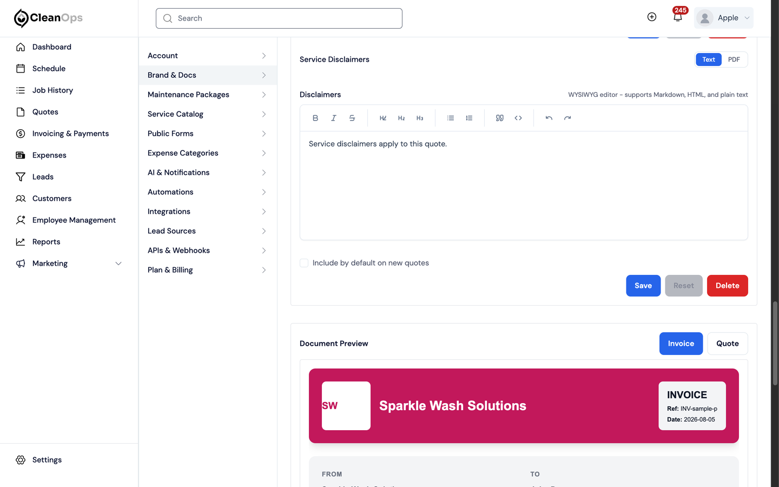
Task: Switch disclaimers mode to Text
Action: [709, 60]
